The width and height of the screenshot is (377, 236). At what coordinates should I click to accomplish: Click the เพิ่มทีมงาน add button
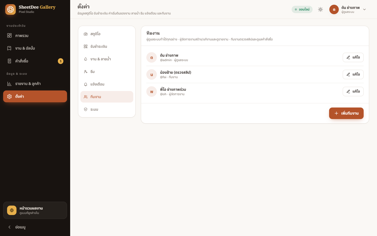[x=346, y=113]
